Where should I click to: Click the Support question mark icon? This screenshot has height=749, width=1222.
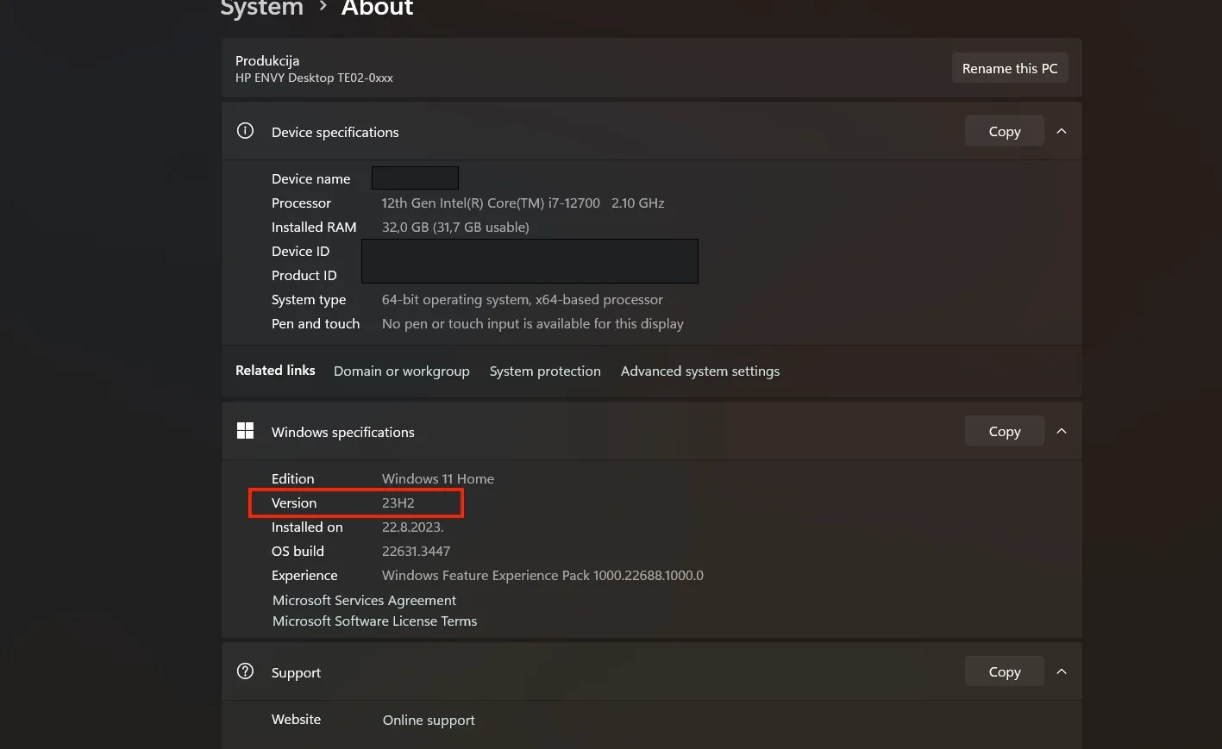245,671
